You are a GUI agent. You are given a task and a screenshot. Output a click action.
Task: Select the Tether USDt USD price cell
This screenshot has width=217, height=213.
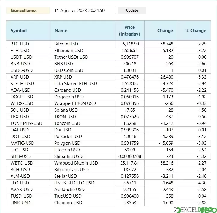point(130,57)
